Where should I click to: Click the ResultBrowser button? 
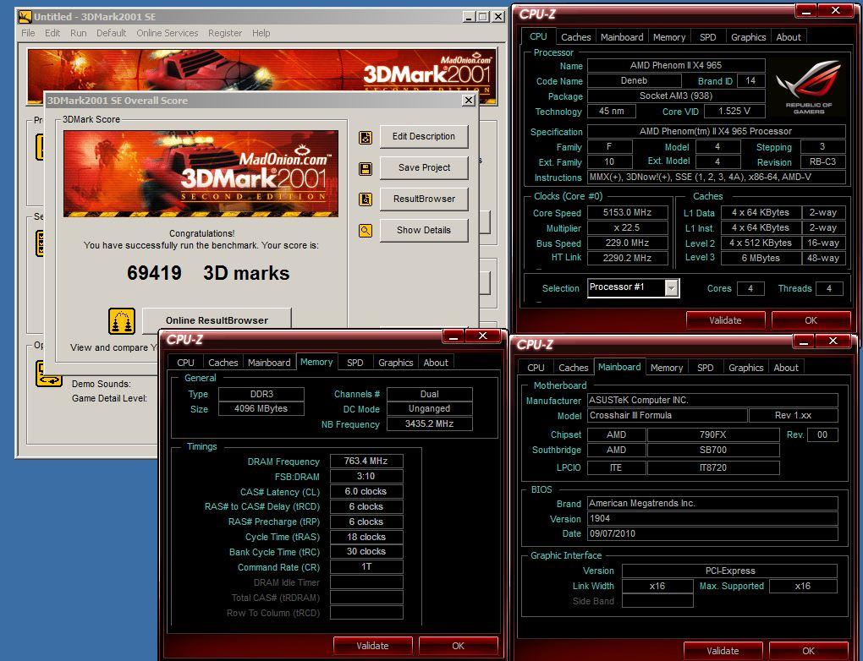tap(424, 199)
